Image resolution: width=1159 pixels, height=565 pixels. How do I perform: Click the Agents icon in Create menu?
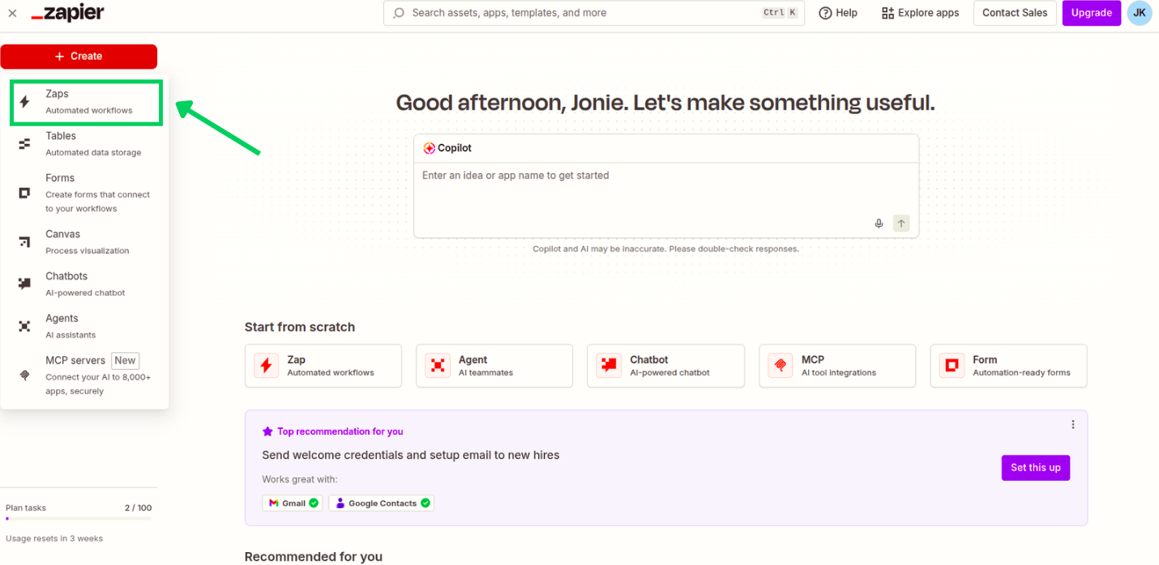tap(24, 326)
